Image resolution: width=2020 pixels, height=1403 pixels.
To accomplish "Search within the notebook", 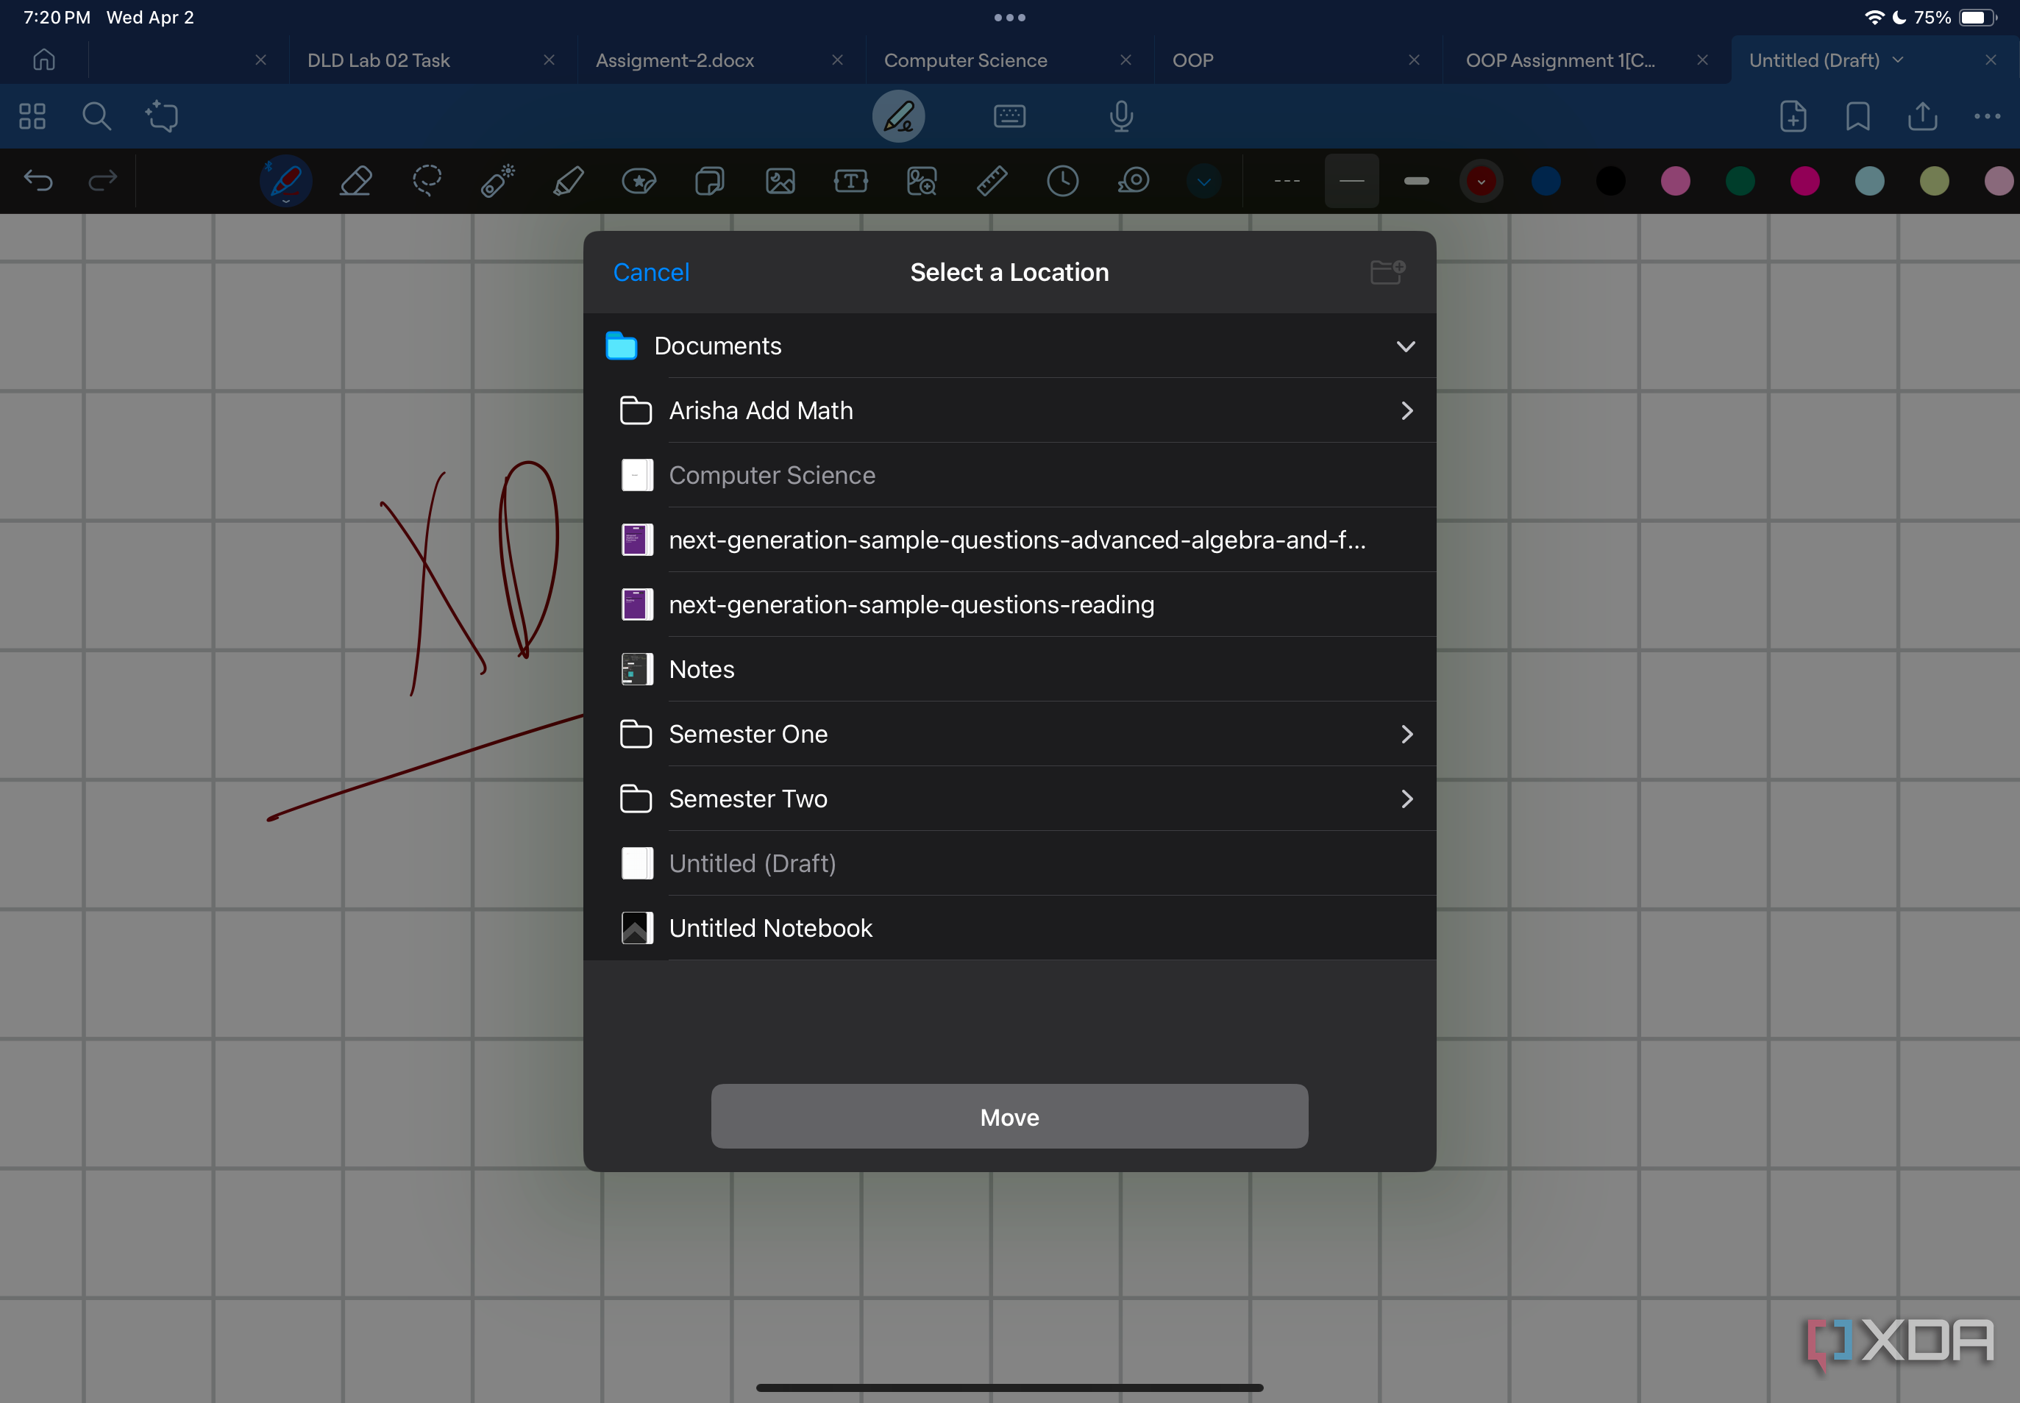I will click(x=97, y=116).
